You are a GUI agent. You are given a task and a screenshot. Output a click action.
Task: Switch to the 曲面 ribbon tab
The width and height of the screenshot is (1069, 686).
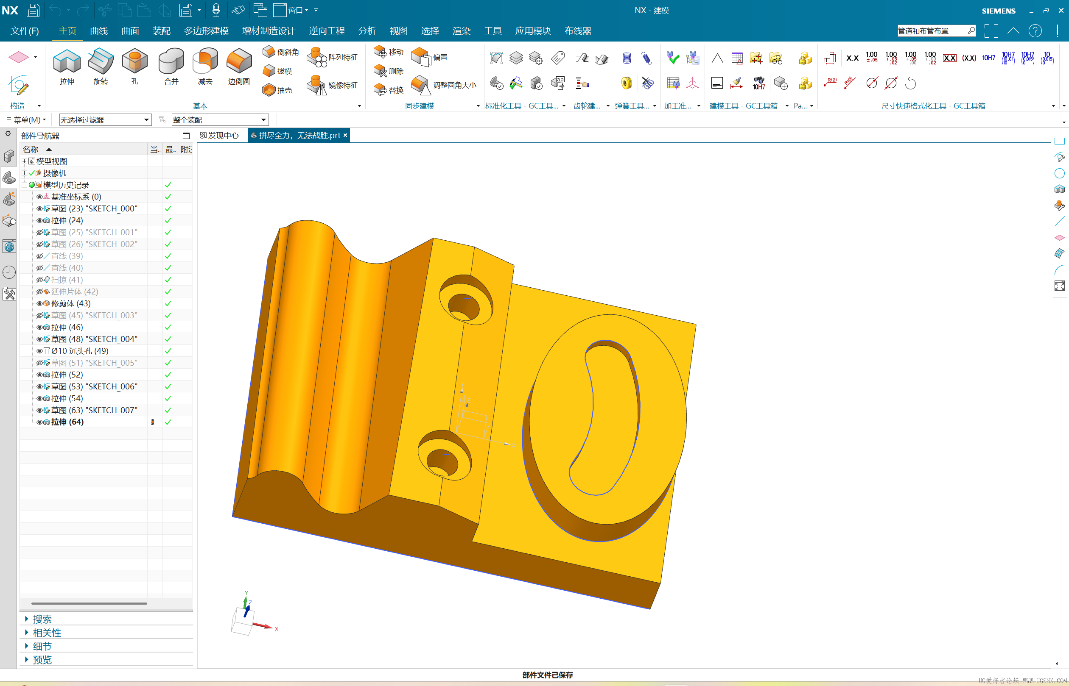tap(130, 31)
